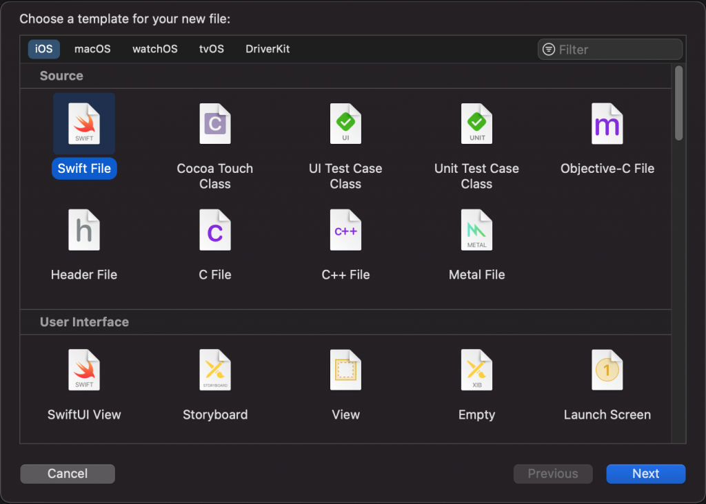The image size is (706, 504).
Task: Click the C++ File label
Action: pyautogui.click(x=345, y=274)
